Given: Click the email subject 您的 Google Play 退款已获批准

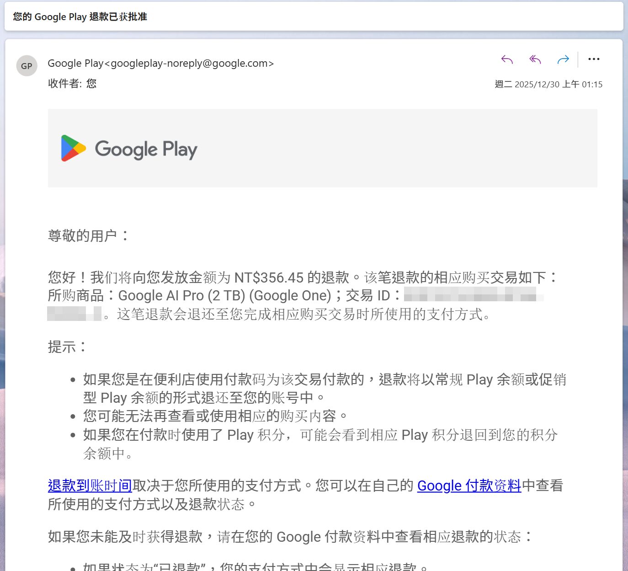Looking at the screenshot, I should click(80, 17).
